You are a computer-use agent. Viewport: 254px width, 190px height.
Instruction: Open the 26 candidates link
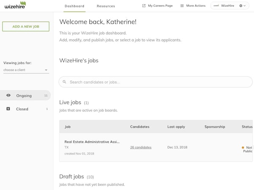pos(141,147)
